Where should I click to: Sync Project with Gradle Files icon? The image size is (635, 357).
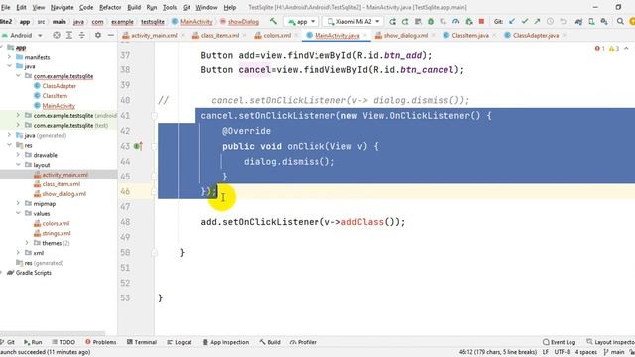(578, 21)
